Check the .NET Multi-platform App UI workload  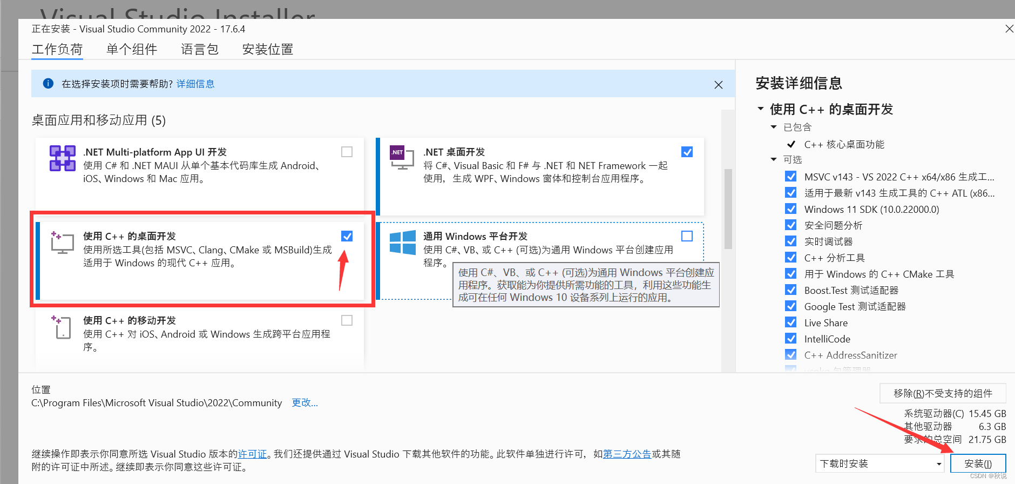point(347,152)
